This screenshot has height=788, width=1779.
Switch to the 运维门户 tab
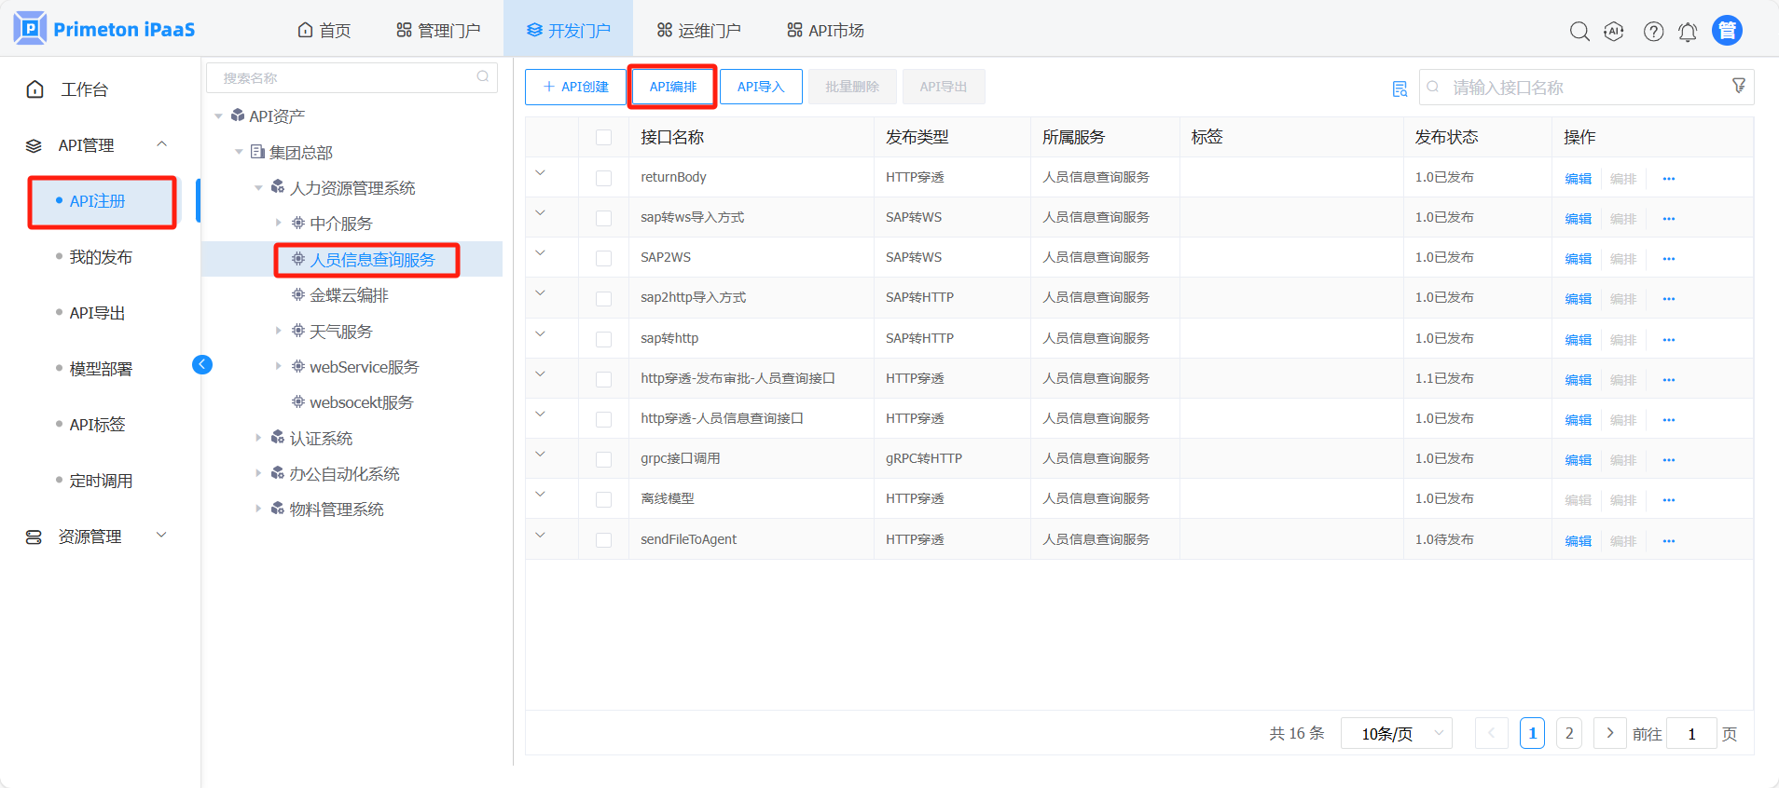[x=699, y=31]
